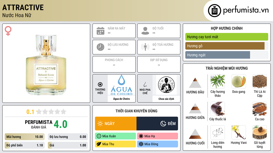Click the Hương Cuối pyramid icon
The width and height of the screenshot is (273, 153).
coord(195,134)
